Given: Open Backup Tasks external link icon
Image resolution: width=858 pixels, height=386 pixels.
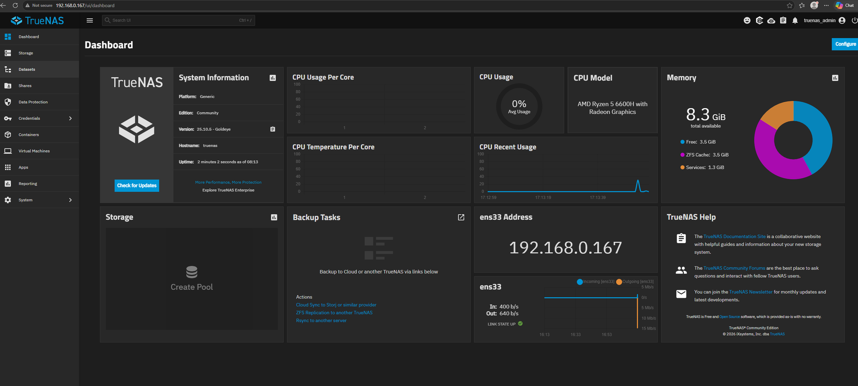Looking at the screenshot, I should (461, 217).
